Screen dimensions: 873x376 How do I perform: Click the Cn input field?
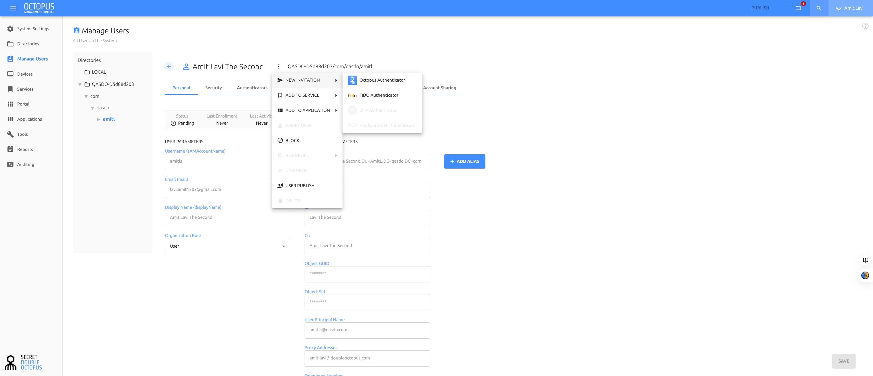(x=367, y=246)
